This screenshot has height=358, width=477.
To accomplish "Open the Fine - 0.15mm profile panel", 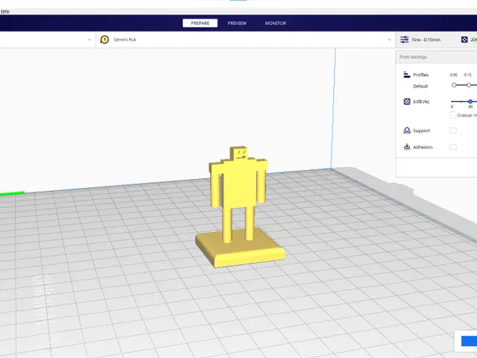I will (x=426, y=40).
